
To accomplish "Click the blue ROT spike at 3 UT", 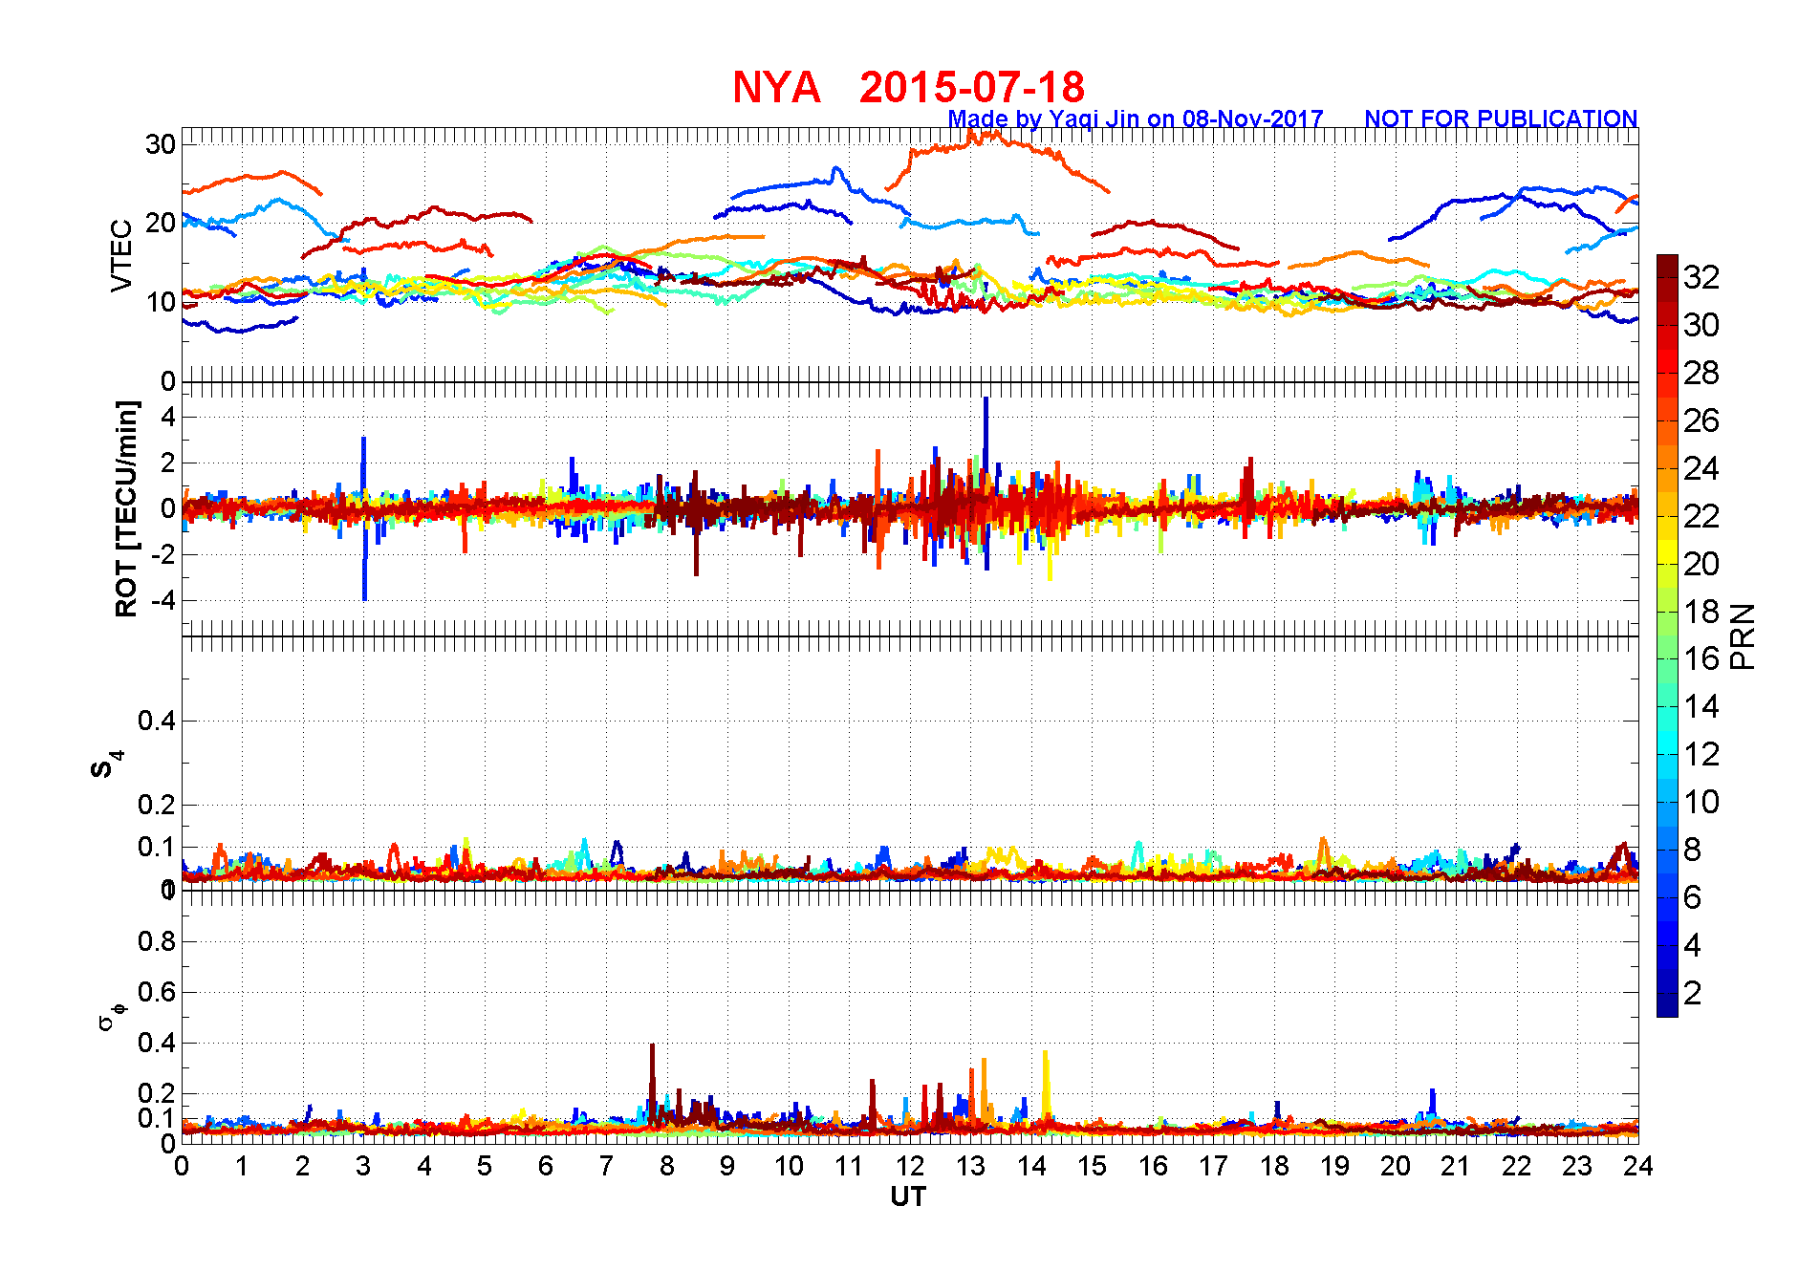I will pyautogui.click(x=363, y=518).
